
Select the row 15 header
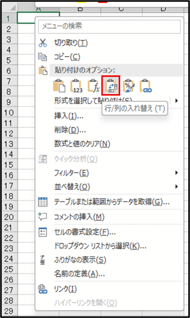pyautogui.click(x=9, y=165)
